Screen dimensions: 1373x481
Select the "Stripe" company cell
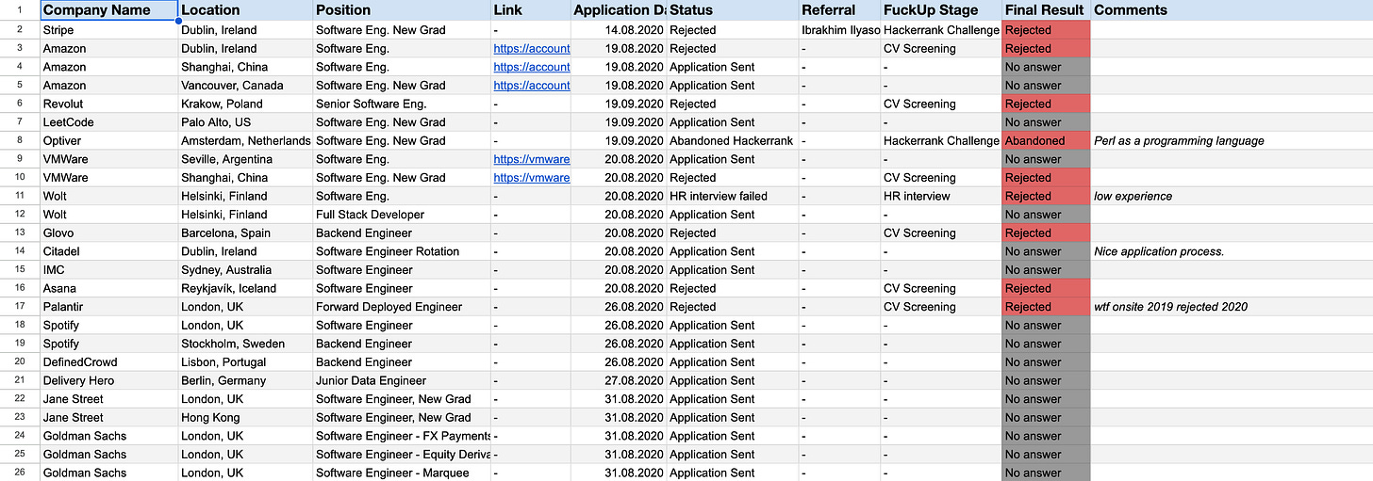click(x=108, y=30)
